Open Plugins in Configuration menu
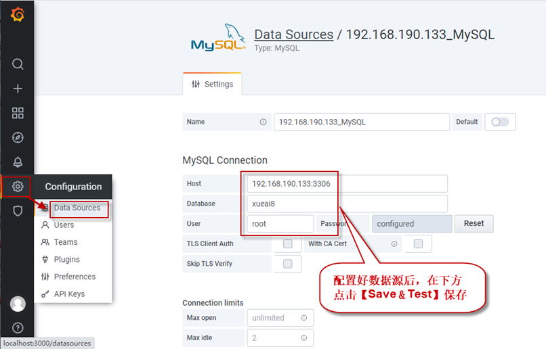The image size is (546, 349). point(67,260)
